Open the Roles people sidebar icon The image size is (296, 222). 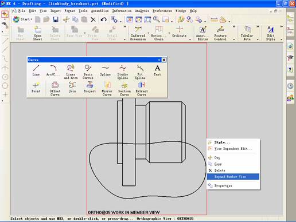pos(290,98)
